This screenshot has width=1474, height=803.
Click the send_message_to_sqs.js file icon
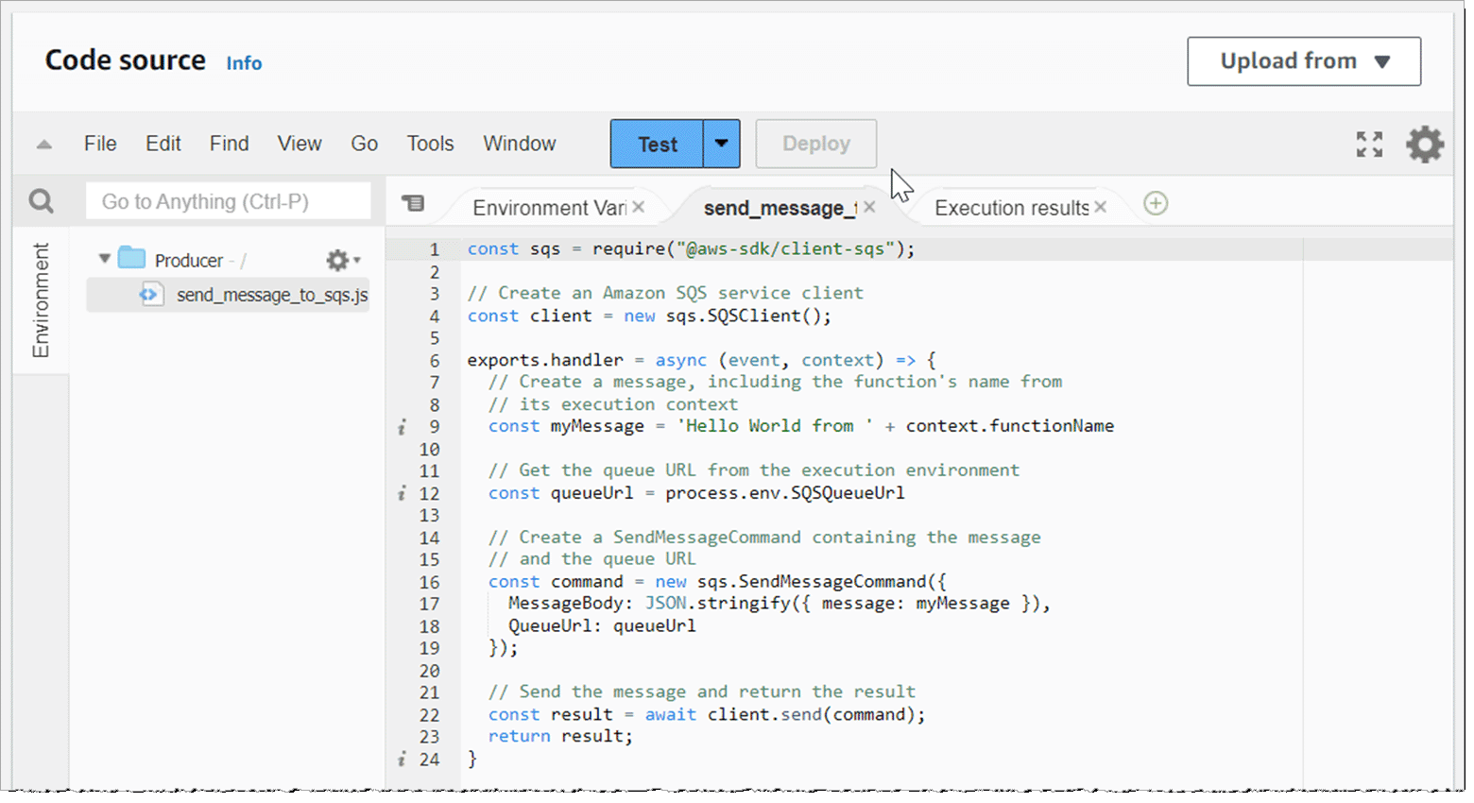point(149,295)
